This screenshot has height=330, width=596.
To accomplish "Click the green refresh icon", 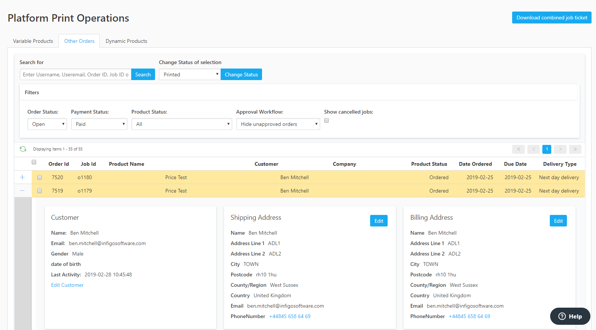I will (x=23, y=149).
